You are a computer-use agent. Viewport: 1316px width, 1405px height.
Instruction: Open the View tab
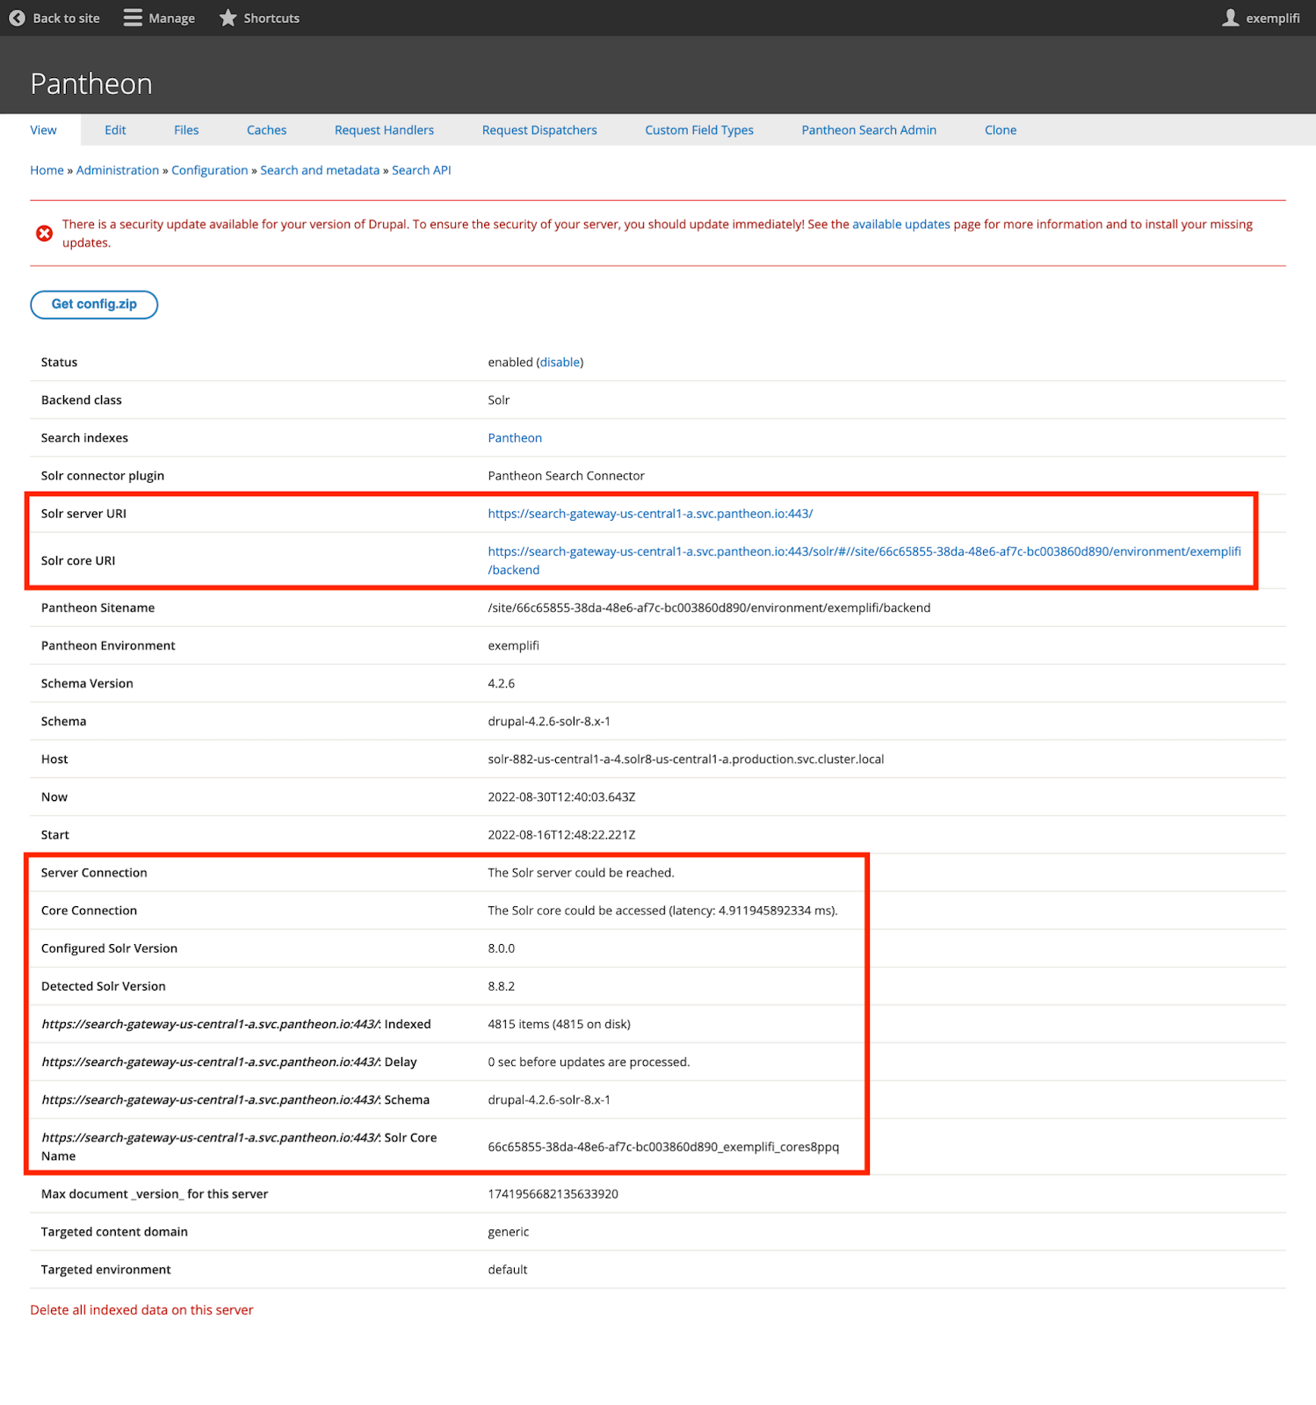pos(43,130)
